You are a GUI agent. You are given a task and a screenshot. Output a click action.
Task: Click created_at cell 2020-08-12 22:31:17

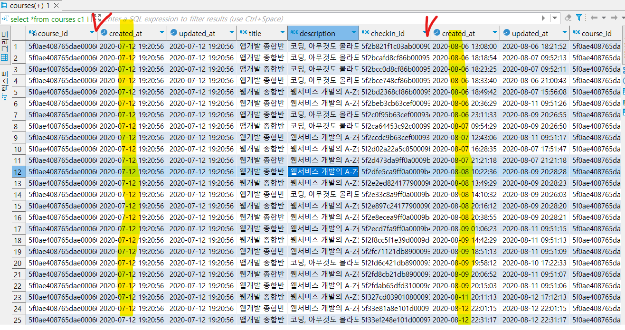coord(465,320)
